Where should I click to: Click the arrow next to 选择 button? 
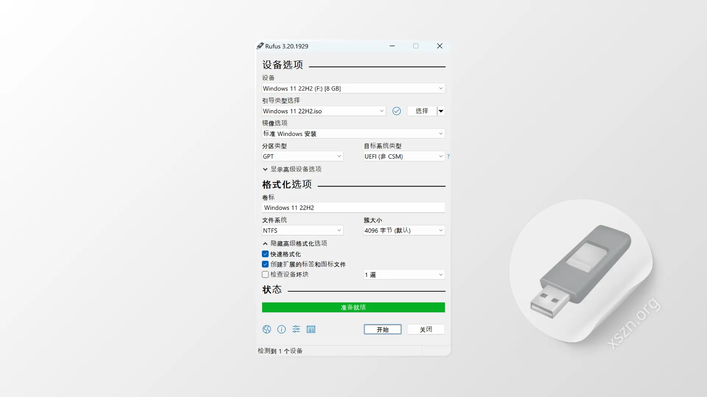[x=441, y=111]
